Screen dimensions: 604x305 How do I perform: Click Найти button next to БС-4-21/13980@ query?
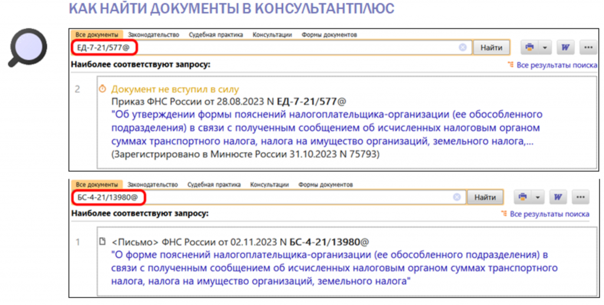click(x=485, y=197)
